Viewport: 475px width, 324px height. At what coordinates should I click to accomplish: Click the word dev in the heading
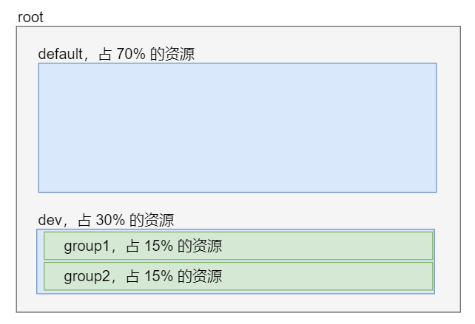50,220
